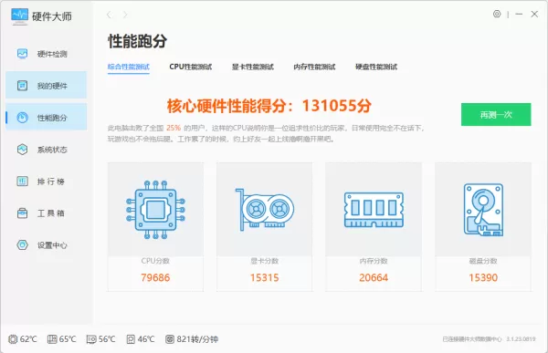Open 硬件检测 in the sidebar

click(47, 54)
